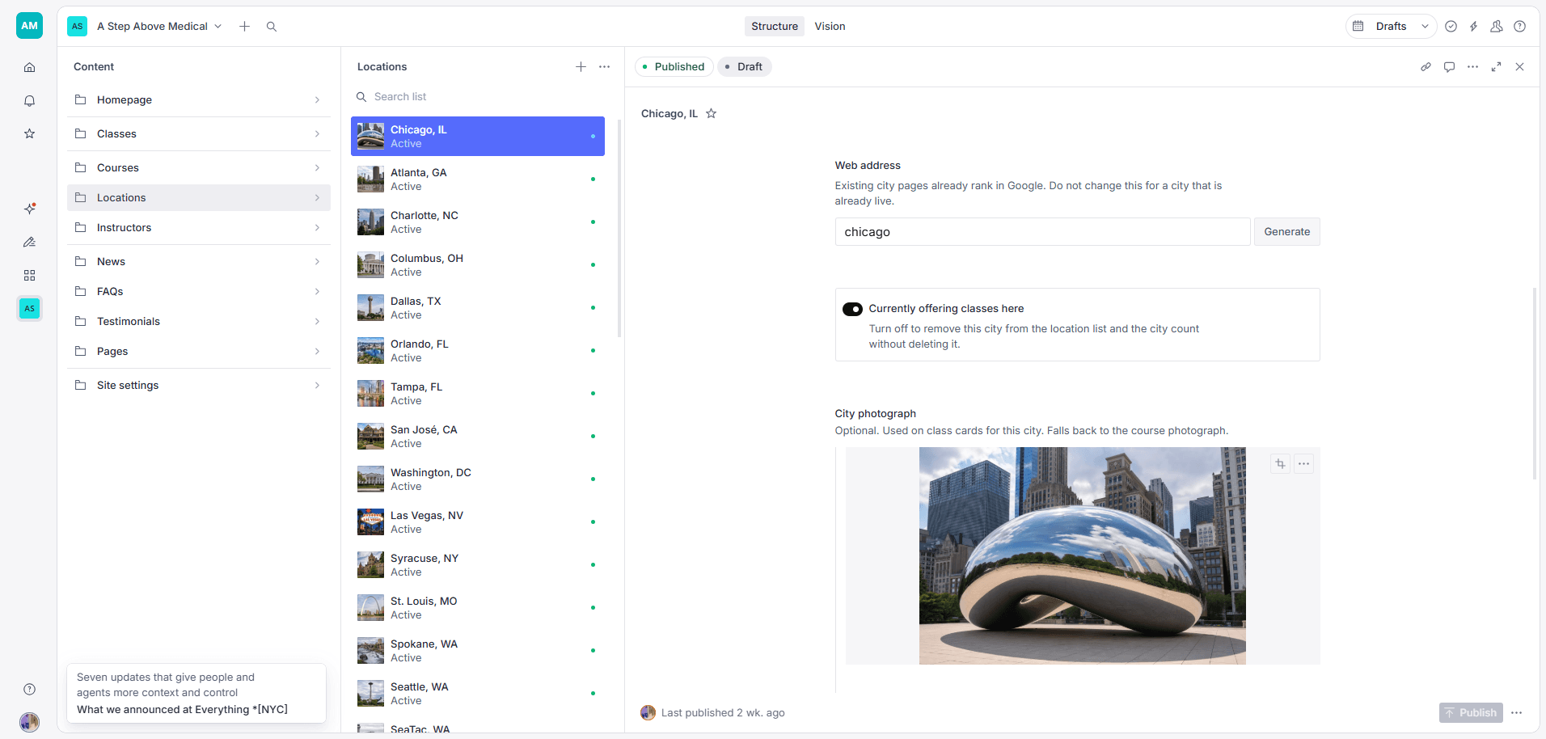Copy document link icon
Screen dimensions: 1546x739
[x=1426, y=66]
